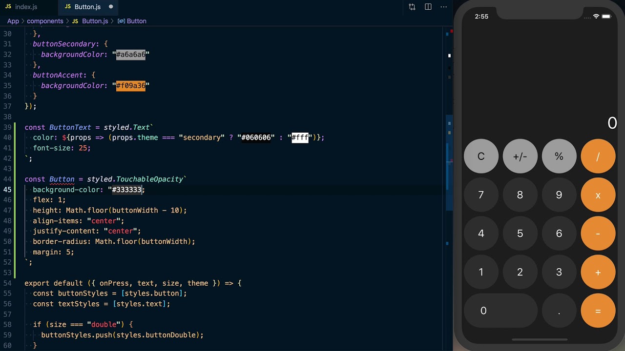
Task: Tap the percent button
Action: pos(559,156)
